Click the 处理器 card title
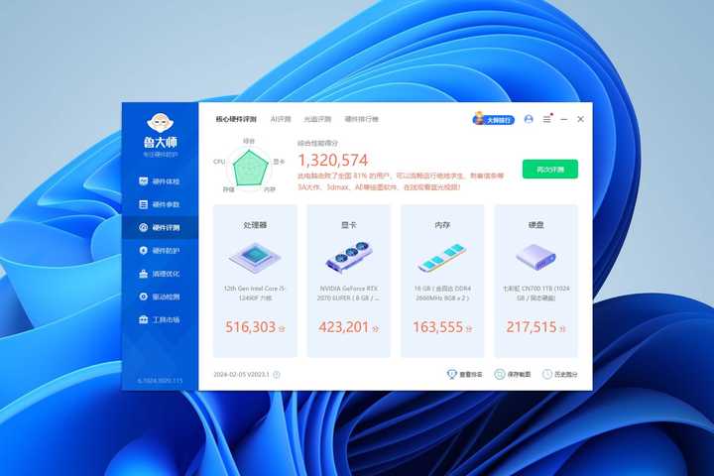The width and height of the screenshot is (714, 476). pyautogui.click(x=255, y=225)
